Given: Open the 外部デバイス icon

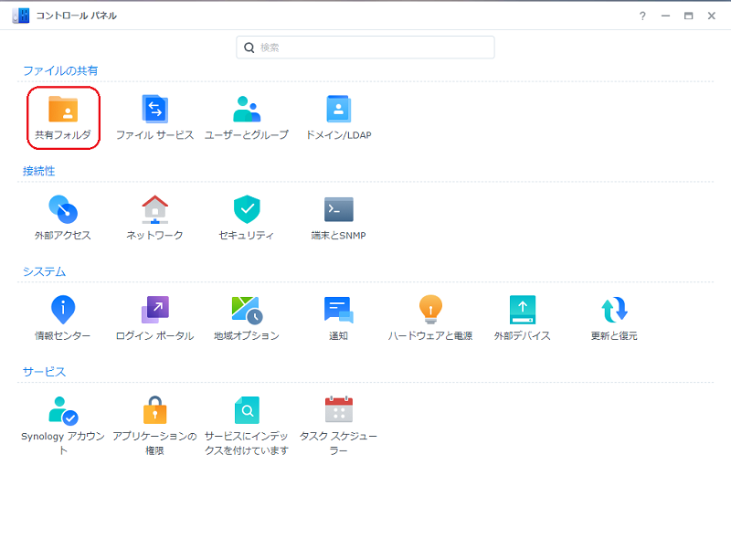Looking at the screenshot, I should [522, 310].
